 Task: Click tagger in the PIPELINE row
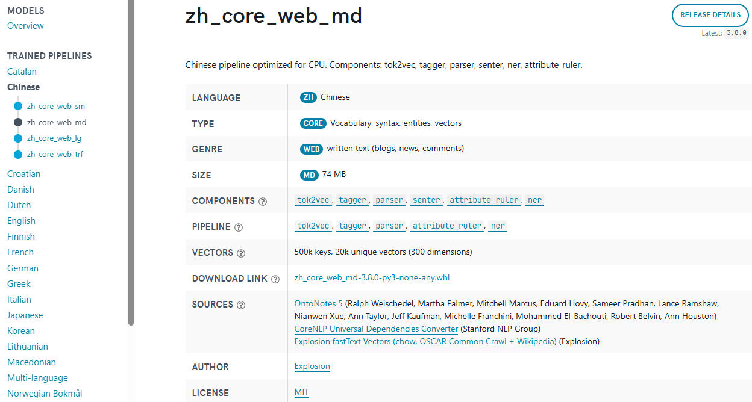pos(352,226)
